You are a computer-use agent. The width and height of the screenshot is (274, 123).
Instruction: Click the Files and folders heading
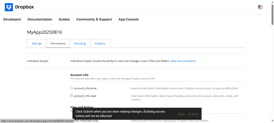tap(82, 107)
